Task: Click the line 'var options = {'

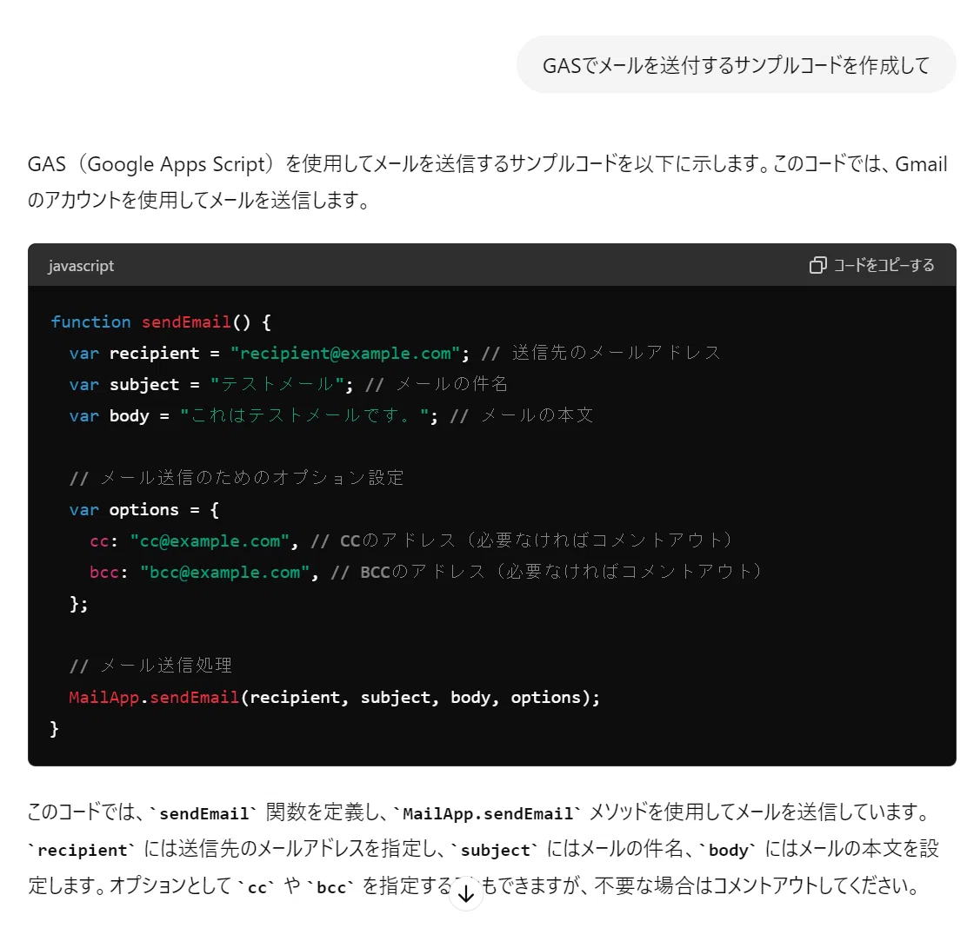Action: (x=144, y=509)
